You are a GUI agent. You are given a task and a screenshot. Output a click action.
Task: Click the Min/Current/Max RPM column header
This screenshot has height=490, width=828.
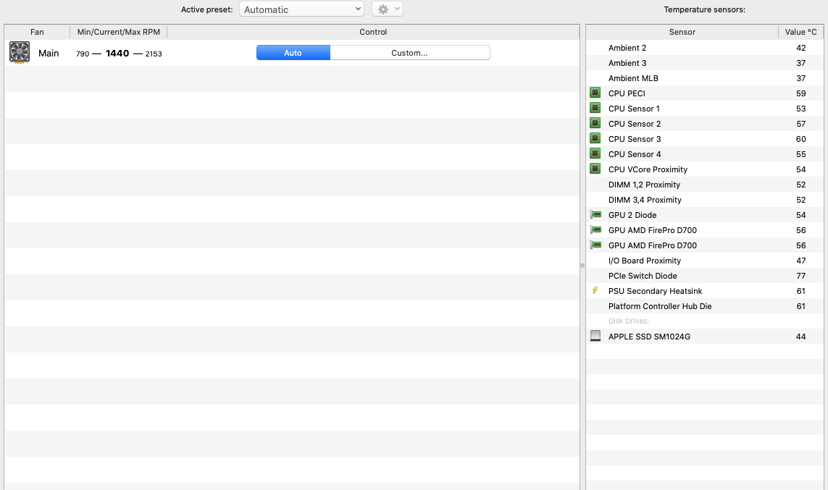click(x=118, y=32)
